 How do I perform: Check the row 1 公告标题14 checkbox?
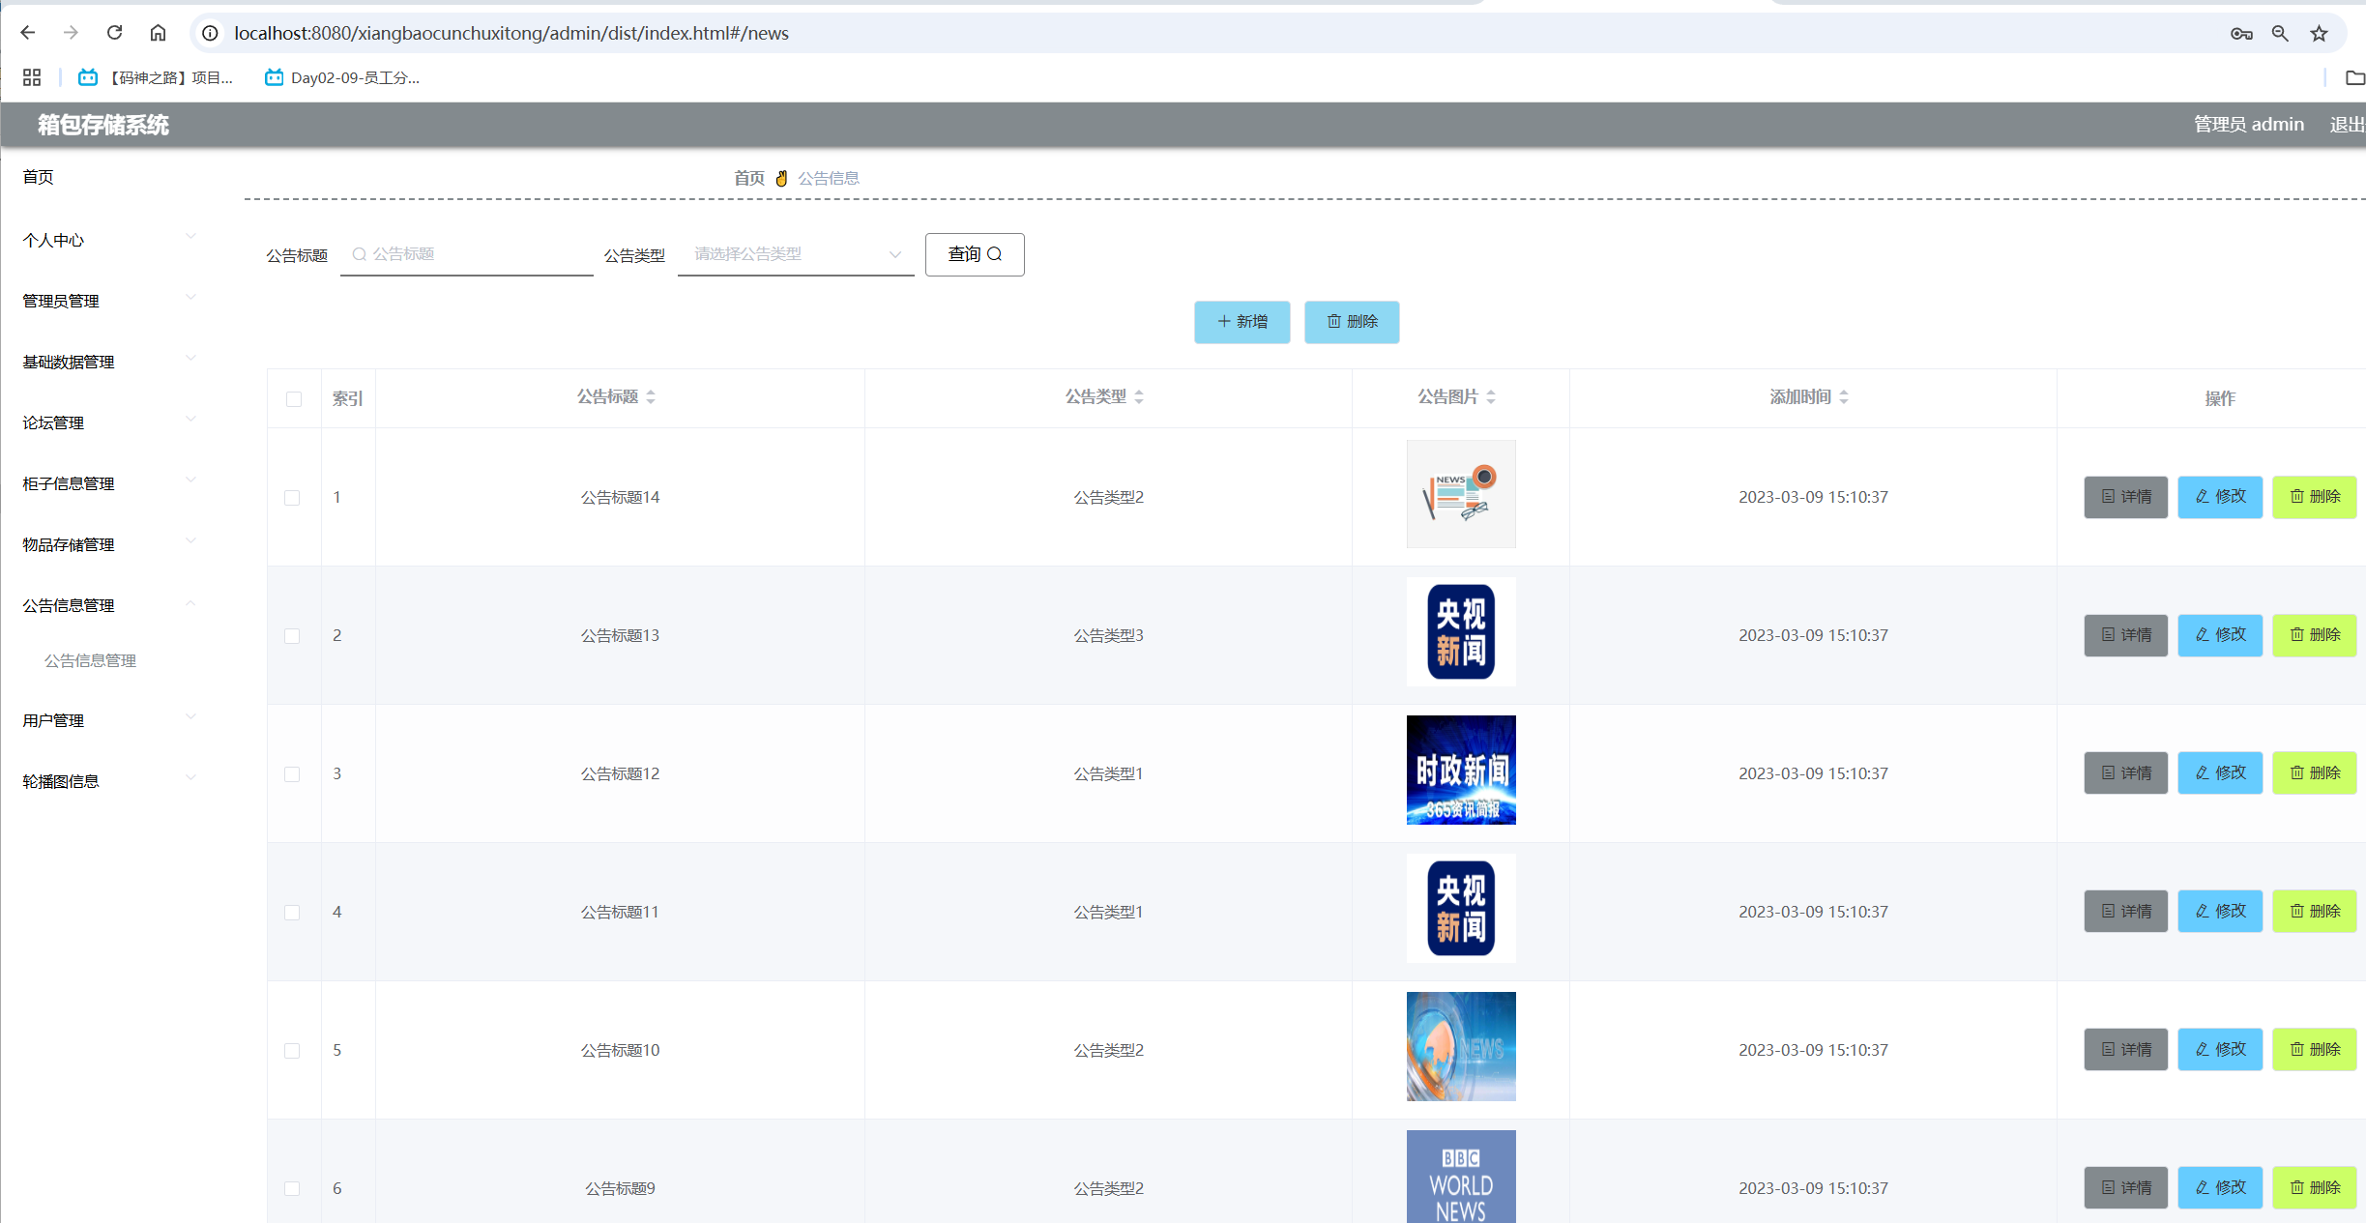pos(292,498)
